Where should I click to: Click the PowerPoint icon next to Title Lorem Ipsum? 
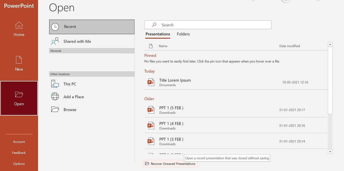[151, 82]
